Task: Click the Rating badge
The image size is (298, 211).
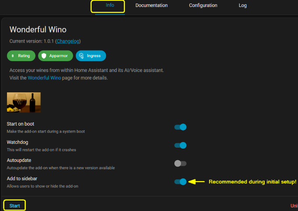Action: (x=21, y=56)
